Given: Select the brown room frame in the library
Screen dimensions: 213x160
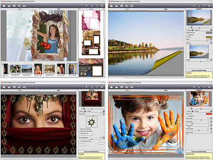Looking at the screenshot, I should click(x=91, y=43).
